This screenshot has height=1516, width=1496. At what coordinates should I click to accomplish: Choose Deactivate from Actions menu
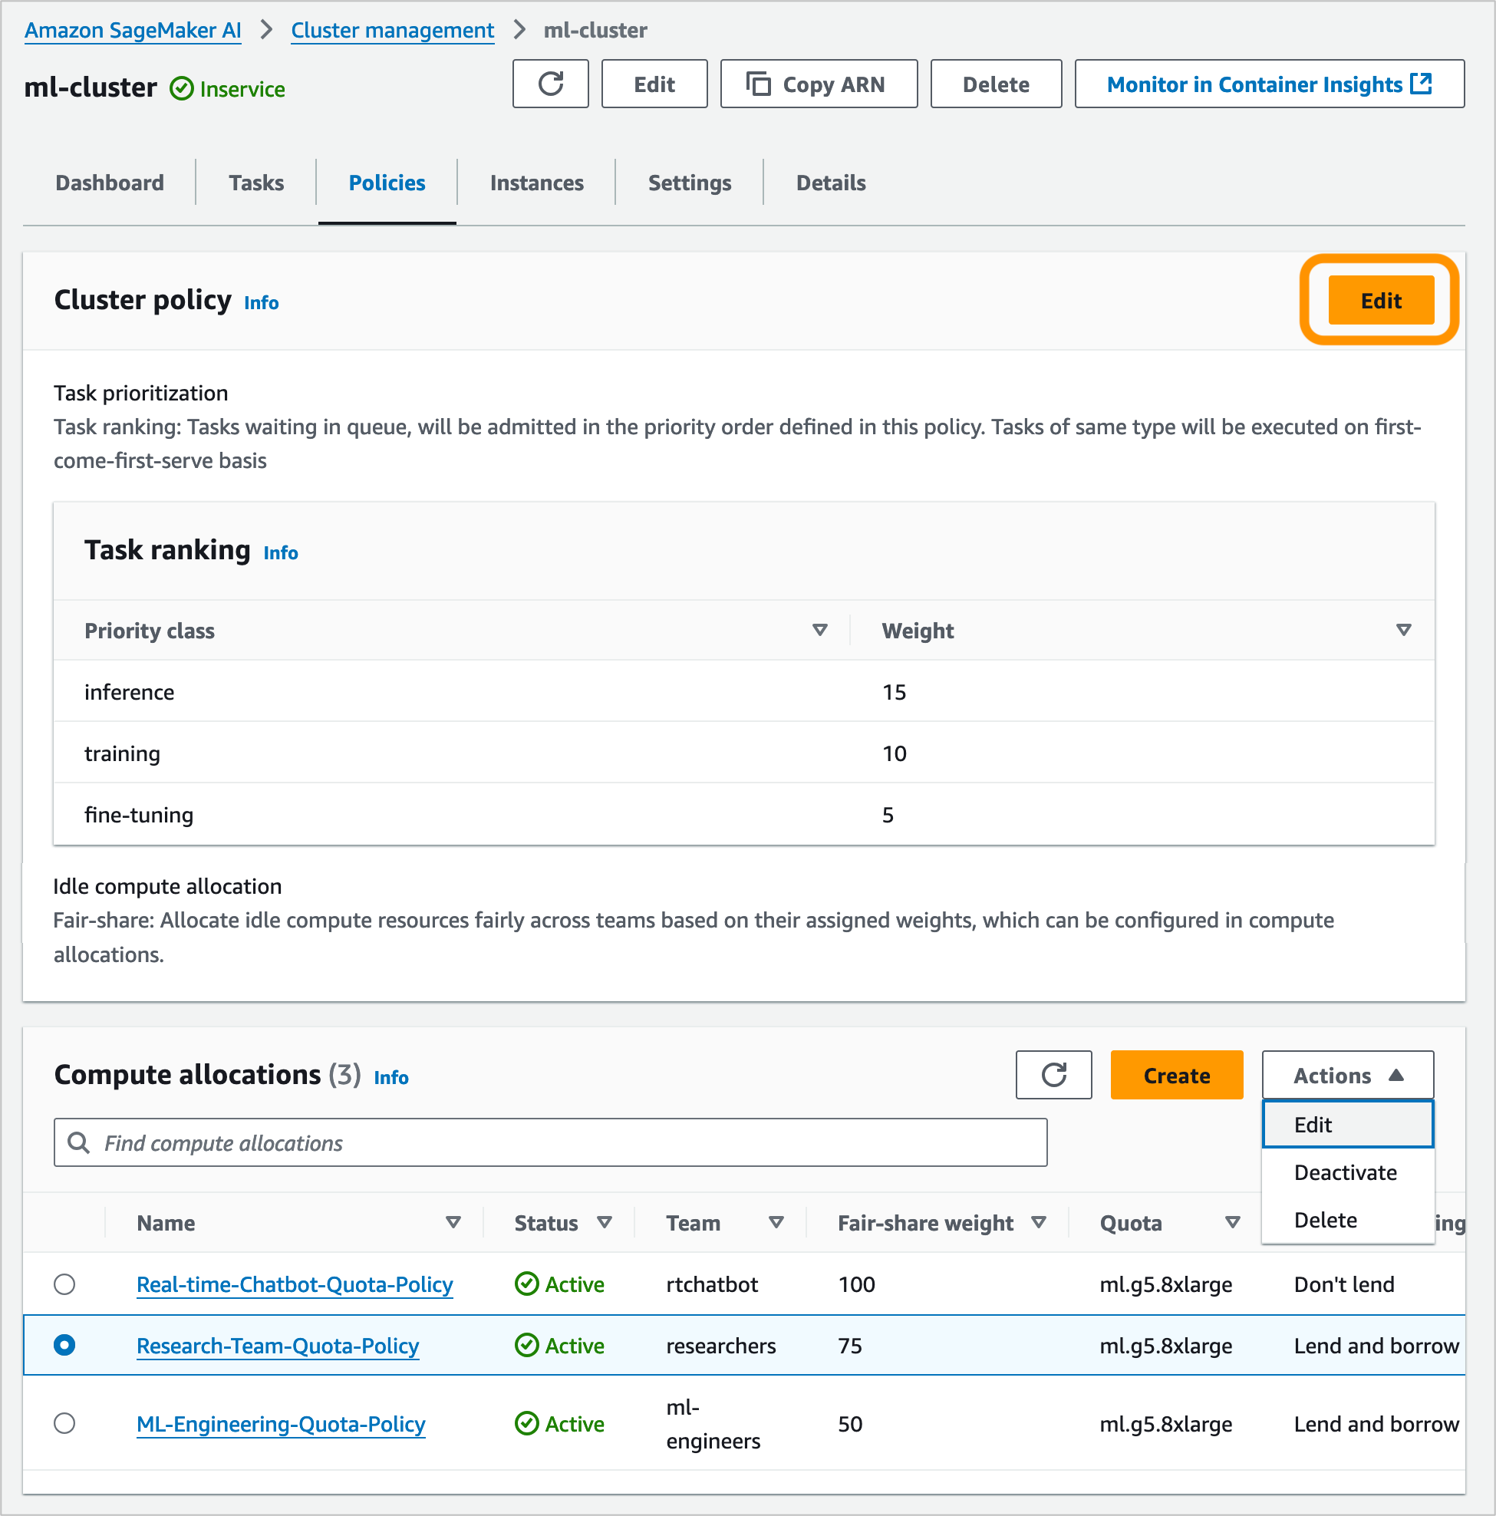pyautogui.click(x=1345, y=1172)
